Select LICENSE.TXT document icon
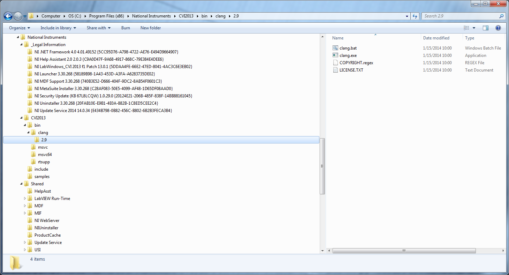This screenshot has width=509, height=275. coord(335,70)
